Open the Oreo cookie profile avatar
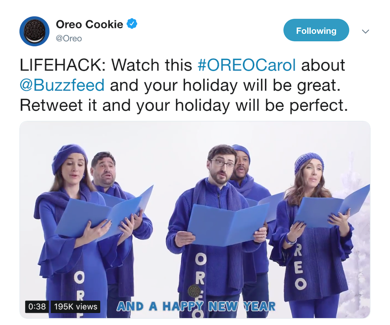390x325 pixels. [x=34, y=31]
